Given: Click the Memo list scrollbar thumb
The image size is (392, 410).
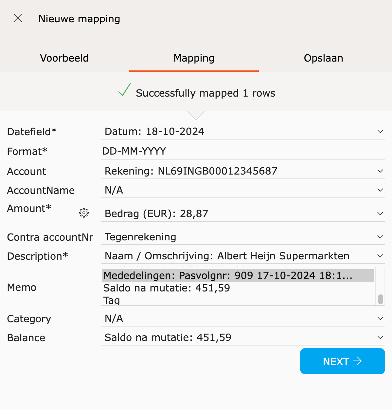Looking at the screenshot, I should pyautogui.click(x=380, y=299).
